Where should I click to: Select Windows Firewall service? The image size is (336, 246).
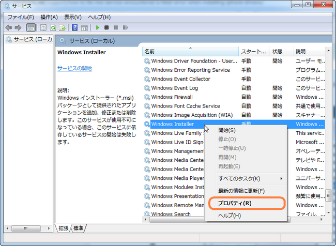tap(234, 97)
